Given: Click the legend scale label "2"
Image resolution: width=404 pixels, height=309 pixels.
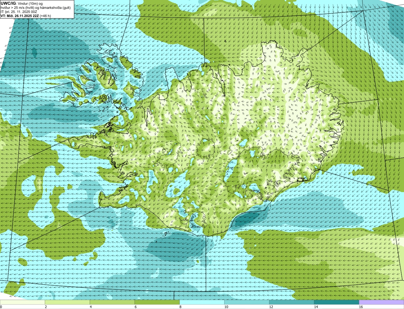Looking at the screenshot, I should (x=46, y=307).
